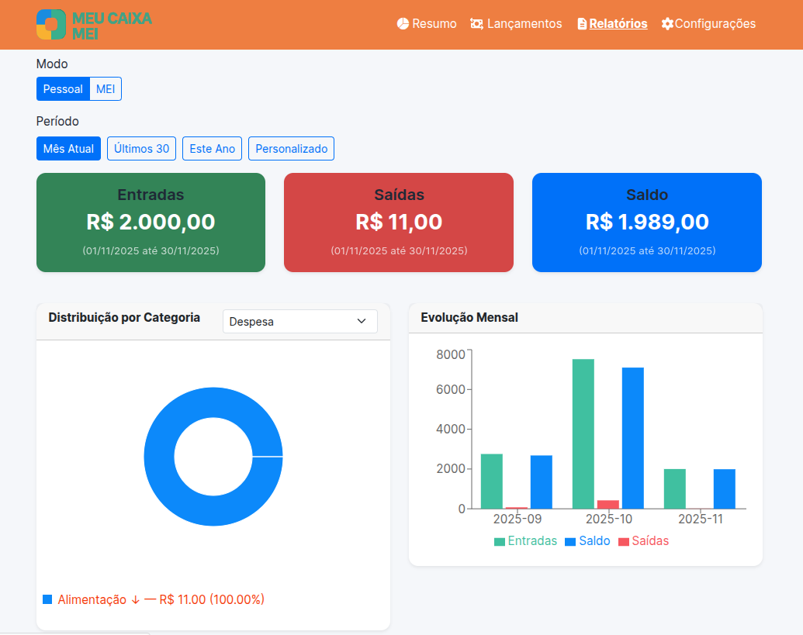Click the gear icon beside Configurações
This screenshot has height=635, width=803.
(667, 24)
